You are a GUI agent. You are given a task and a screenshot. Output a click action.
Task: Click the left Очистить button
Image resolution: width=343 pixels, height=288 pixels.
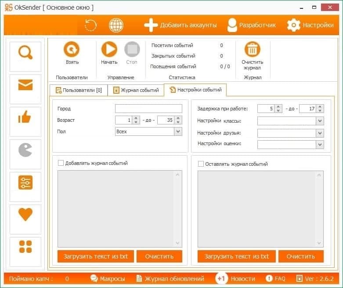click(x=159, y=256)
